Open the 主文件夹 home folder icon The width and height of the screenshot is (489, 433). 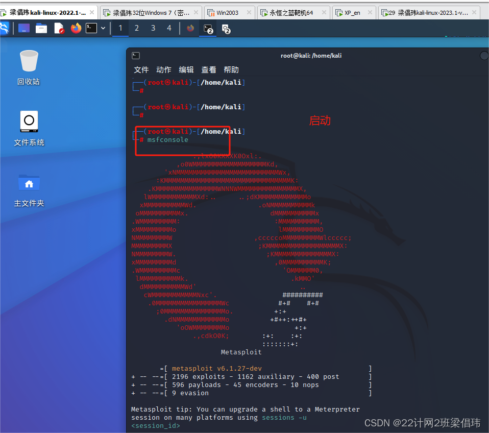pos(29,190)
